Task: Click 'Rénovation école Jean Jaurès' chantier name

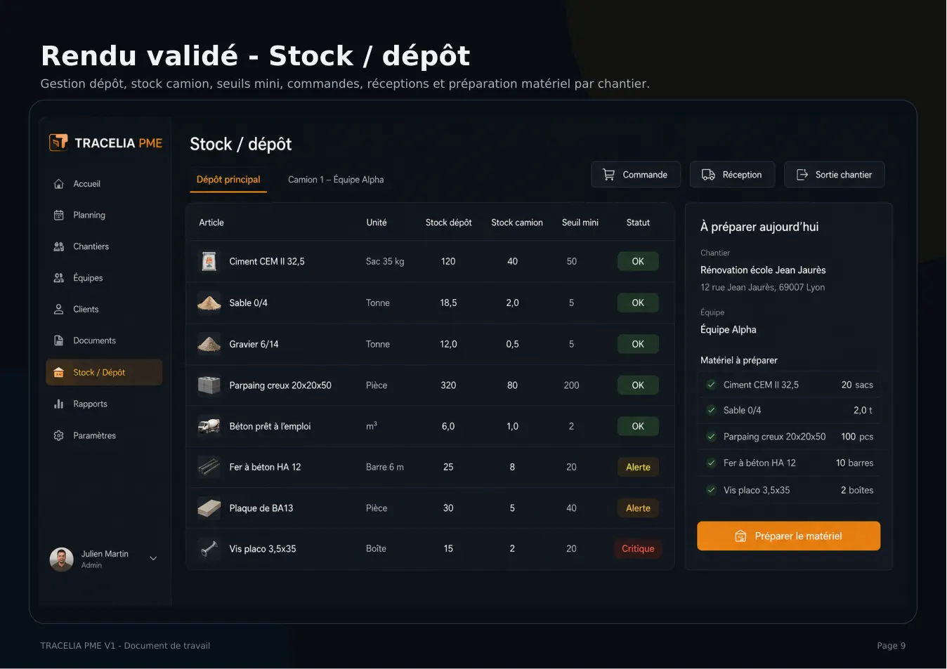Action: (763, 270)
